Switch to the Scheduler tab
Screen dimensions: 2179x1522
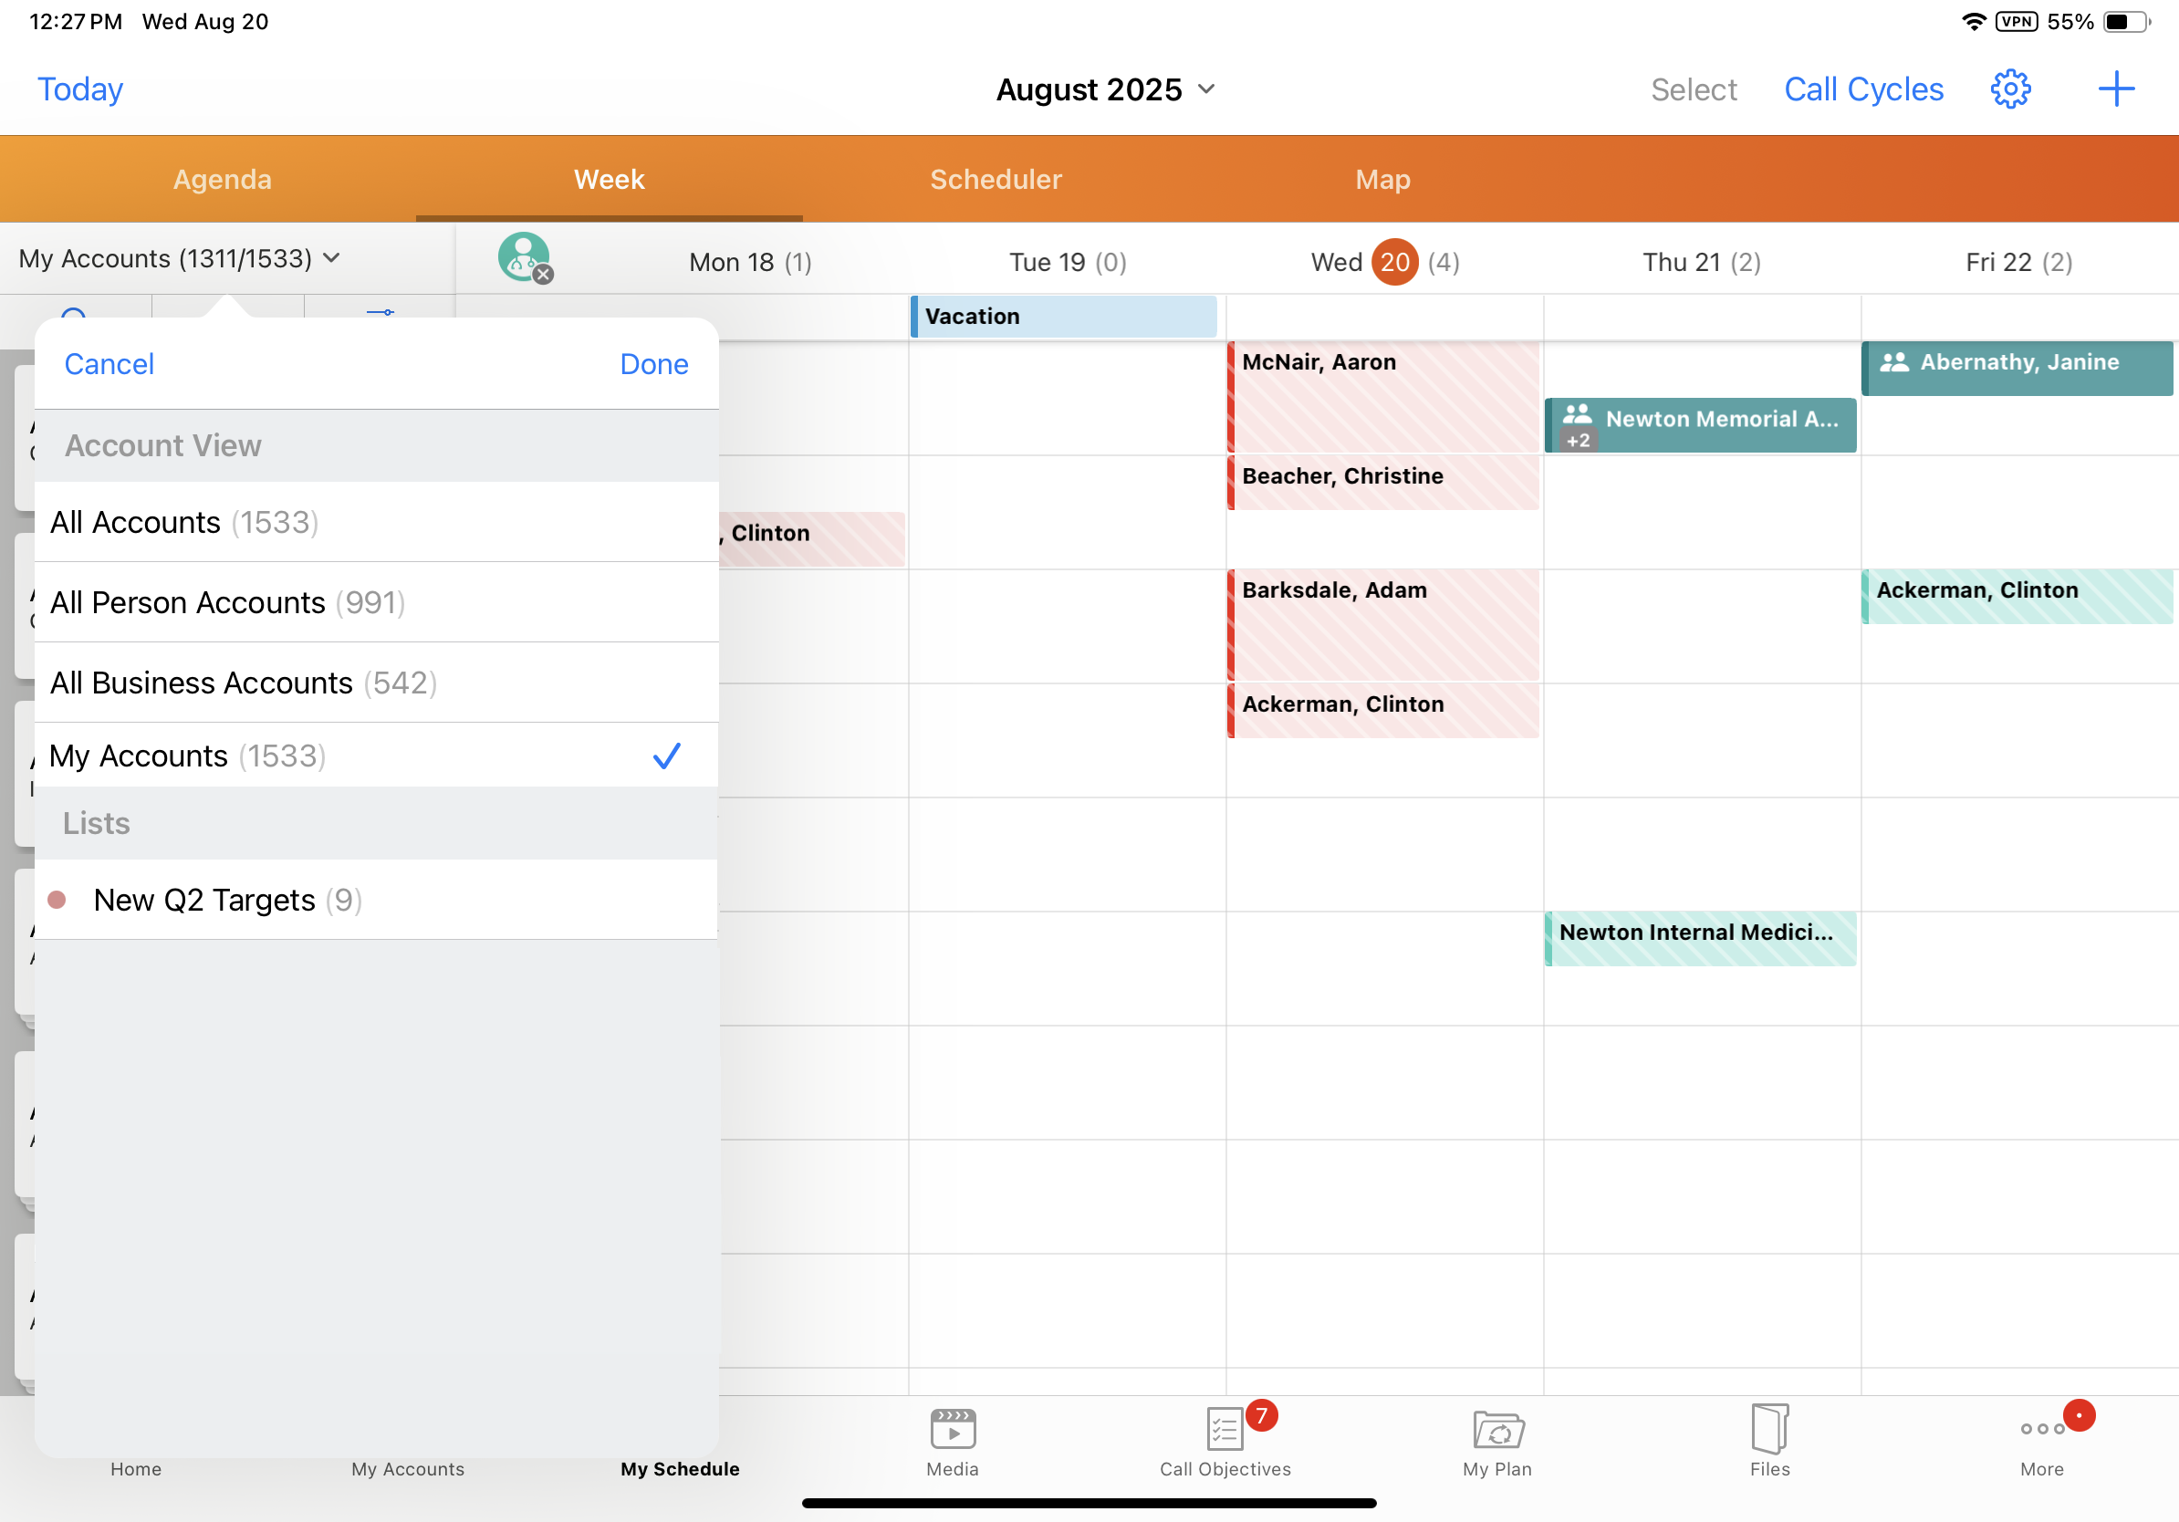pos(996,180)
